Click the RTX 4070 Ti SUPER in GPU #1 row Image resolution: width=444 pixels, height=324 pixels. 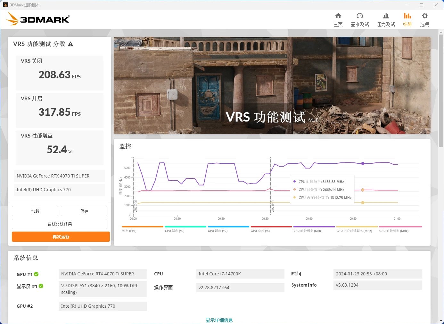click(103, 274)
